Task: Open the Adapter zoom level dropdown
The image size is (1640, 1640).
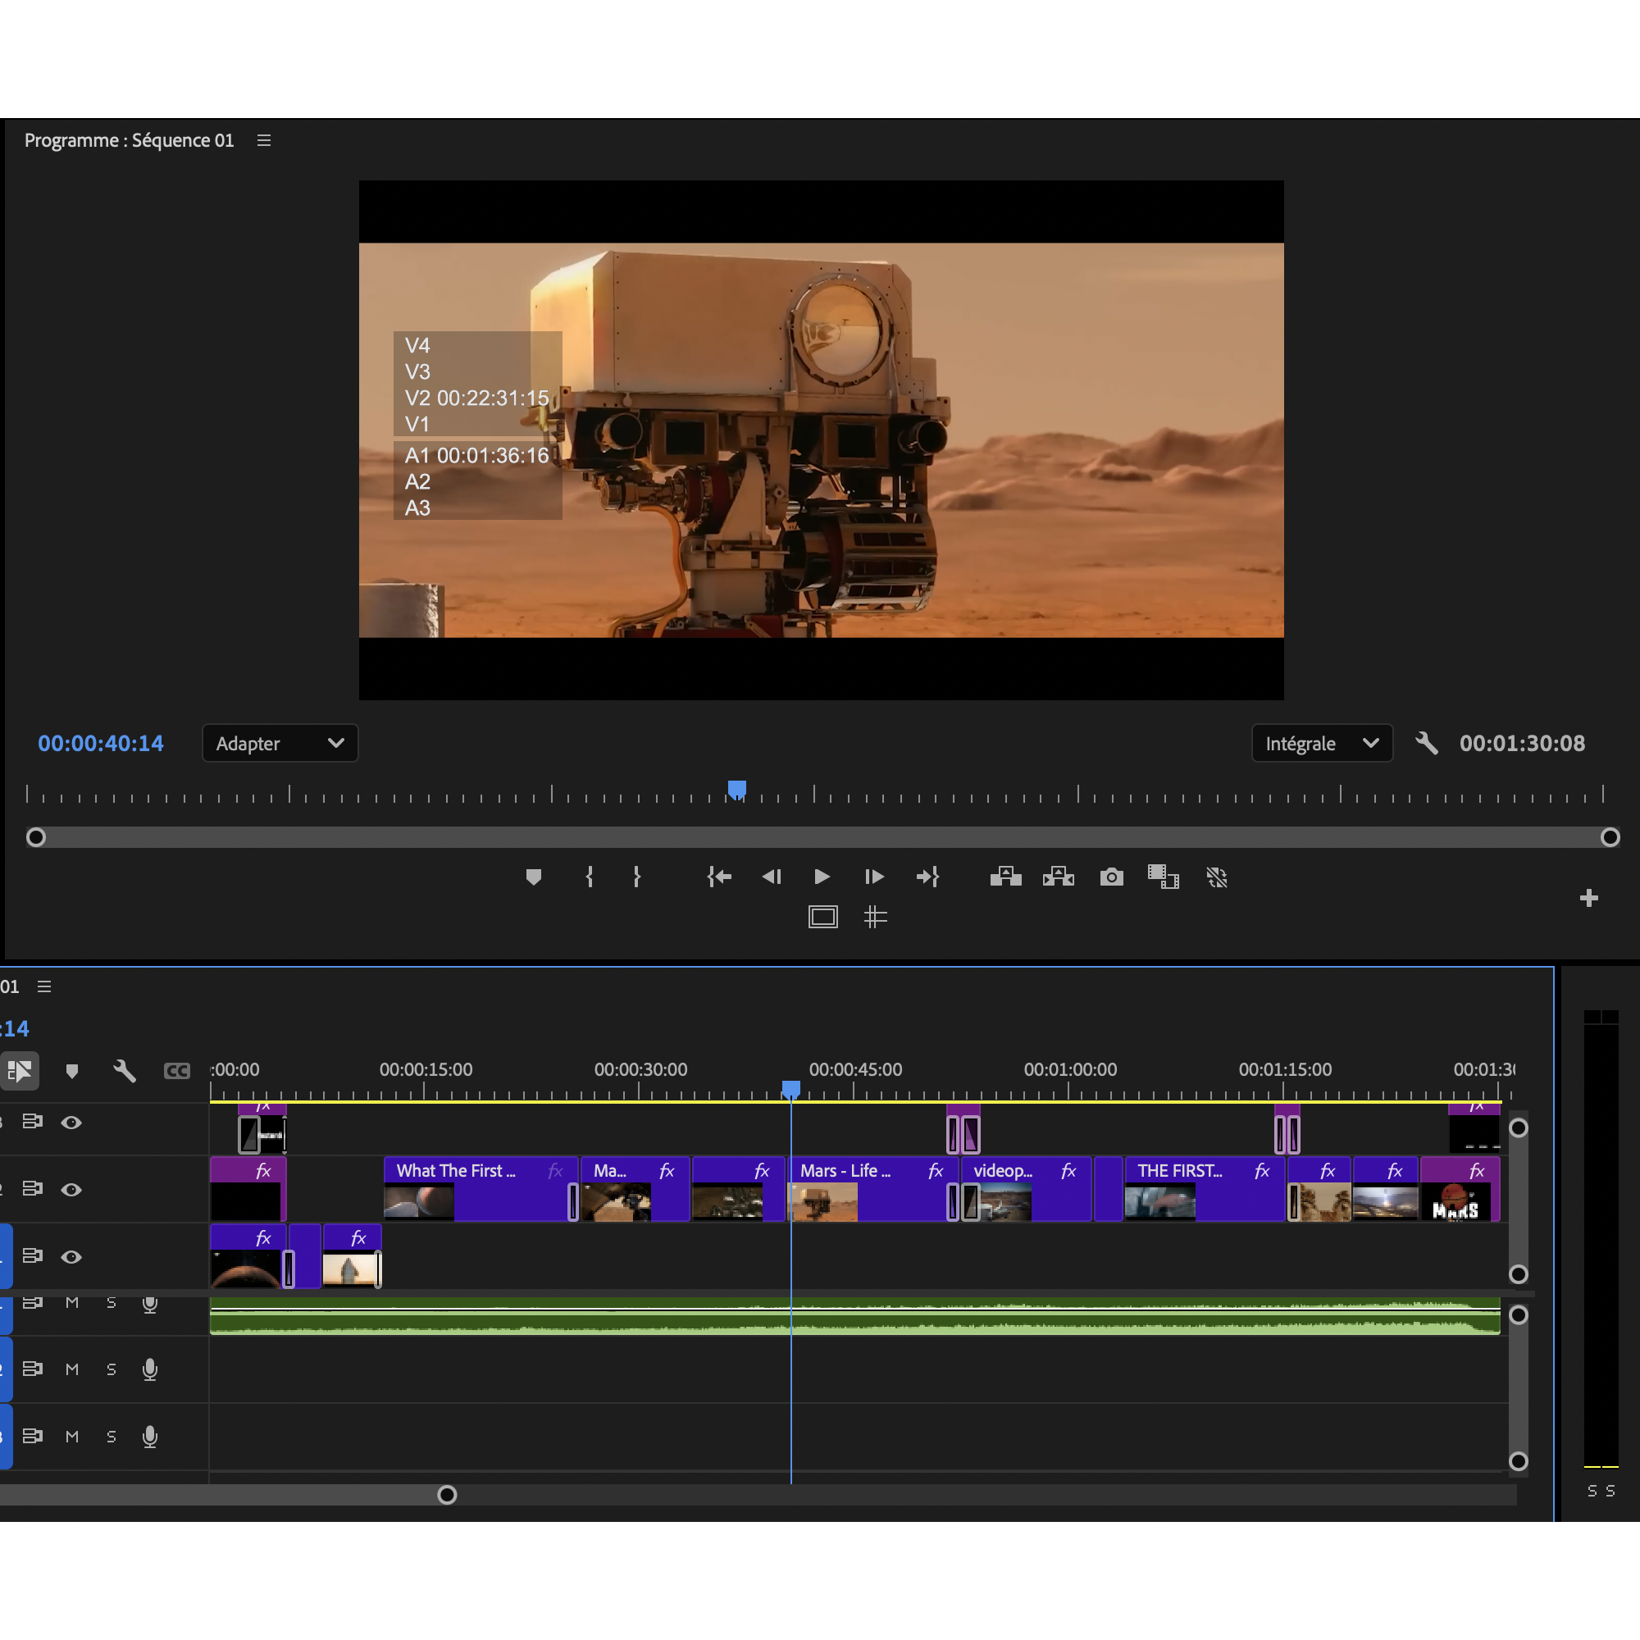Action: [280, 744]
